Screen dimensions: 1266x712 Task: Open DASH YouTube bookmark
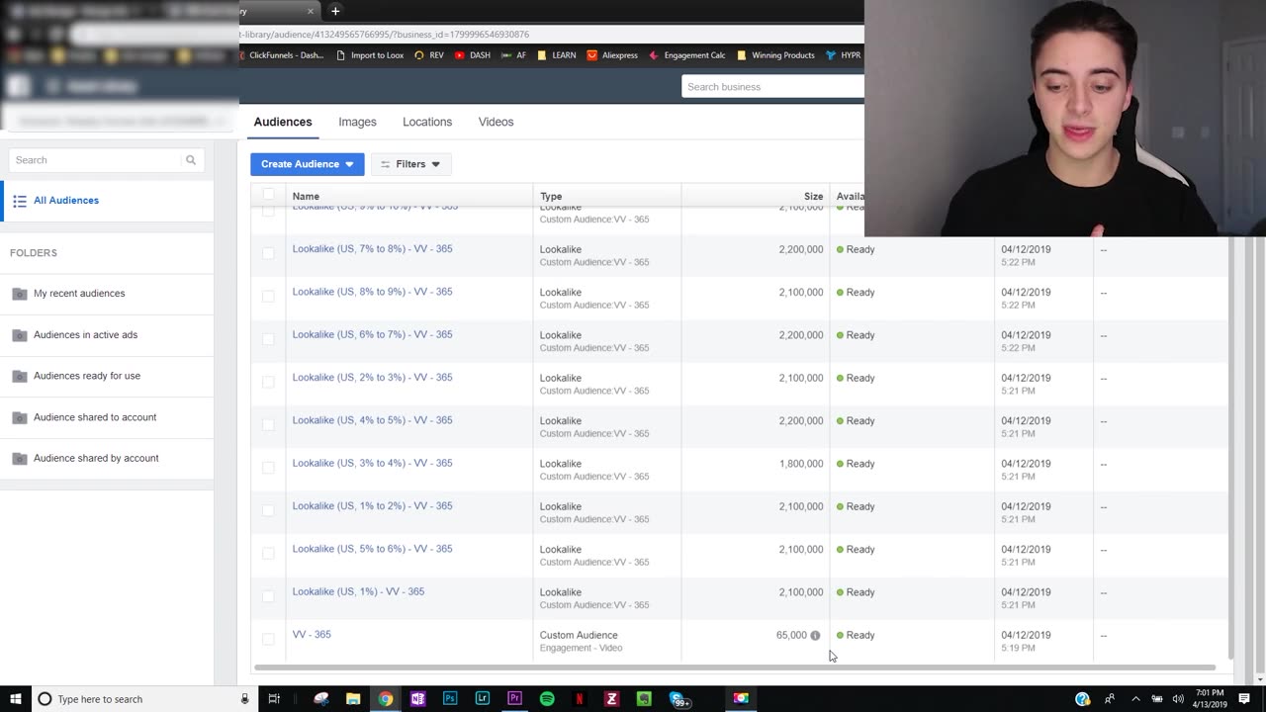tap(473, 55)
